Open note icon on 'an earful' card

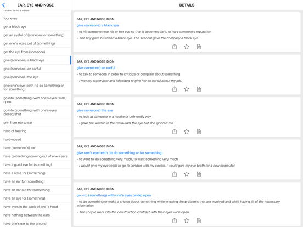(199, 89)
